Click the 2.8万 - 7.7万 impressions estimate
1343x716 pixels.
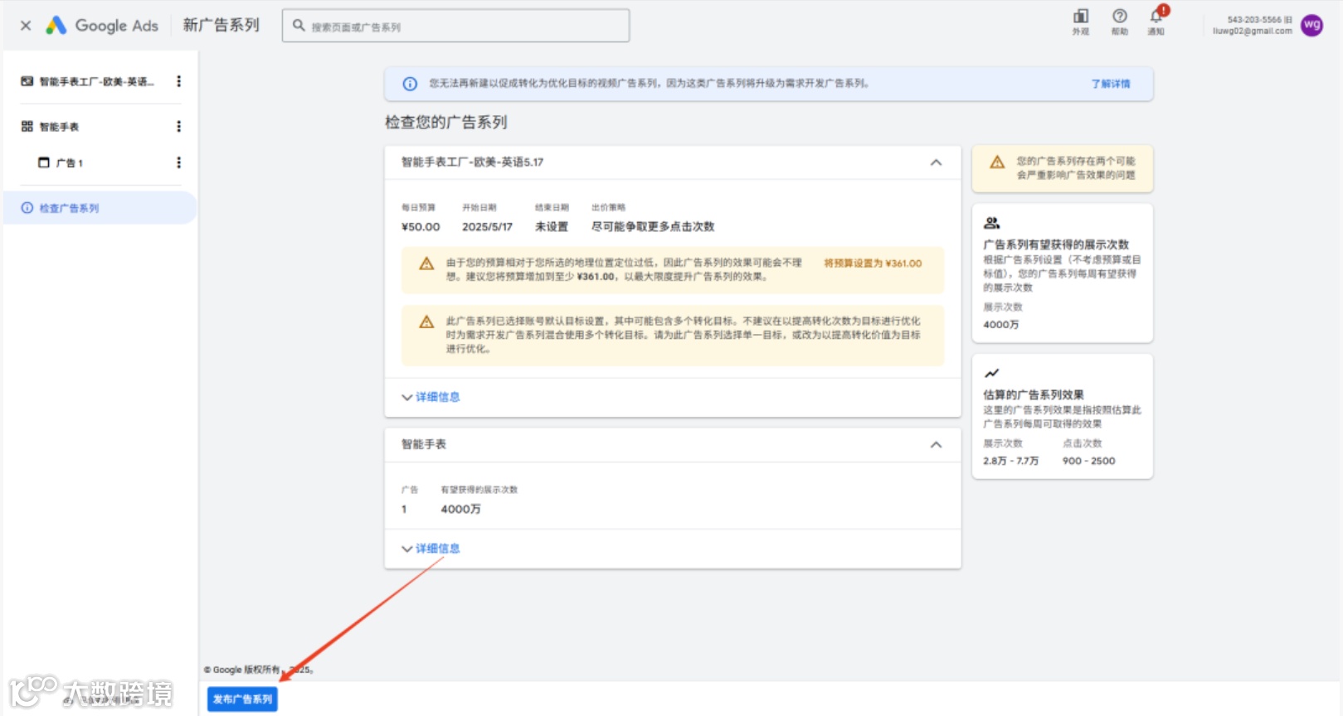point(1010,462)
